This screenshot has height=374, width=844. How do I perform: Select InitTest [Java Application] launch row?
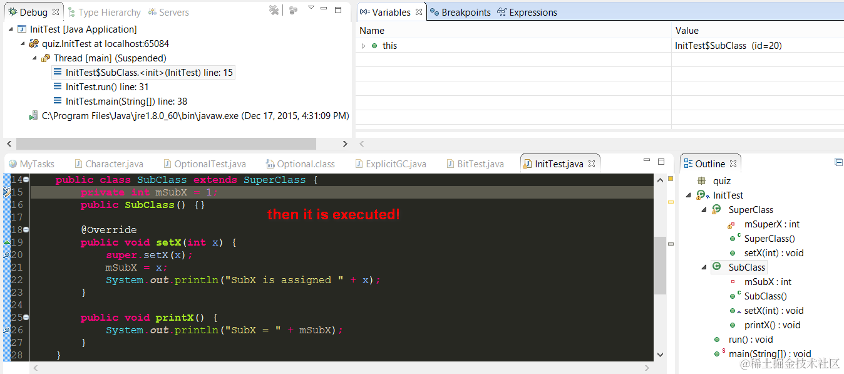pyautogui.click(x=77, y=29)
